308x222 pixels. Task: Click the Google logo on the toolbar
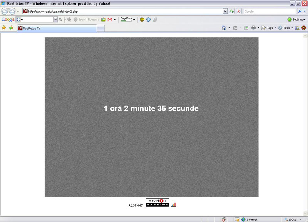tap(8, 20)
